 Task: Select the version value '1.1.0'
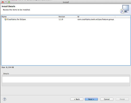(x=61, y=19)
